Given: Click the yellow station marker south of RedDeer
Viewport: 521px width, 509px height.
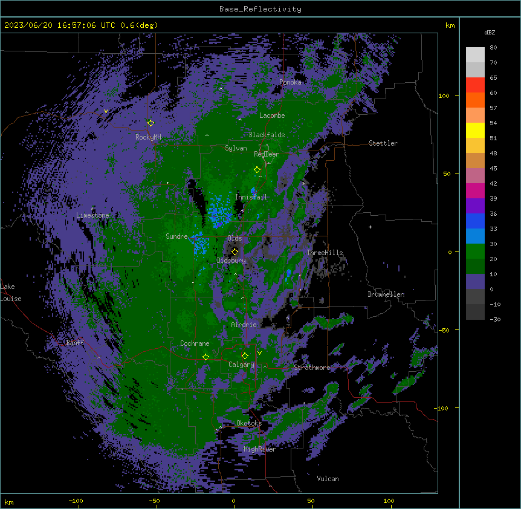Looking at the screenshot, I should tap(257, 170).
